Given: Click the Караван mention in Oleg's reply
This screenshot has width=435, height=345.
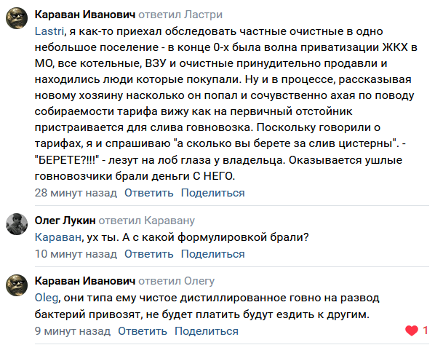Looking at the screenshot, I should click(x=57, y=237).
